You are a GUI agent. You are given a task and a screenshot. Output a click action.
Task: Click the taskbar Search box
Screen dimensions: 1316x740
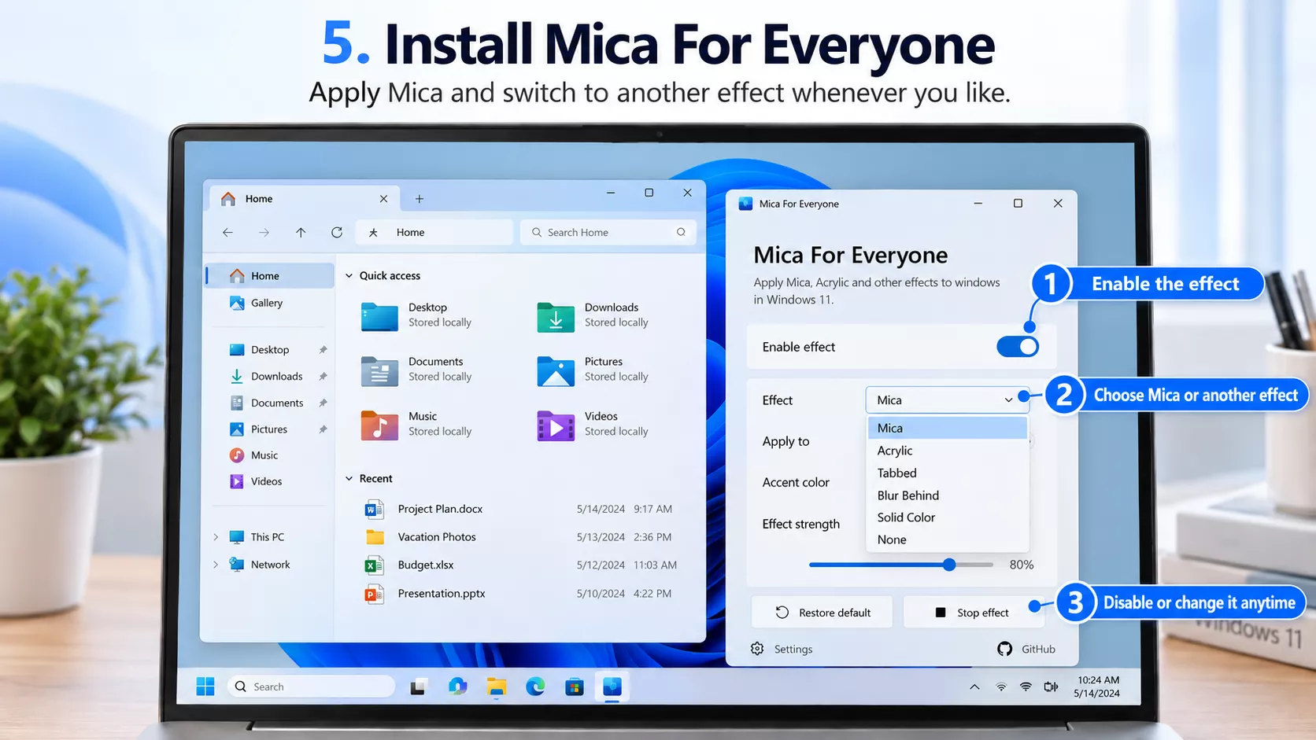click(x=311, y=687)
